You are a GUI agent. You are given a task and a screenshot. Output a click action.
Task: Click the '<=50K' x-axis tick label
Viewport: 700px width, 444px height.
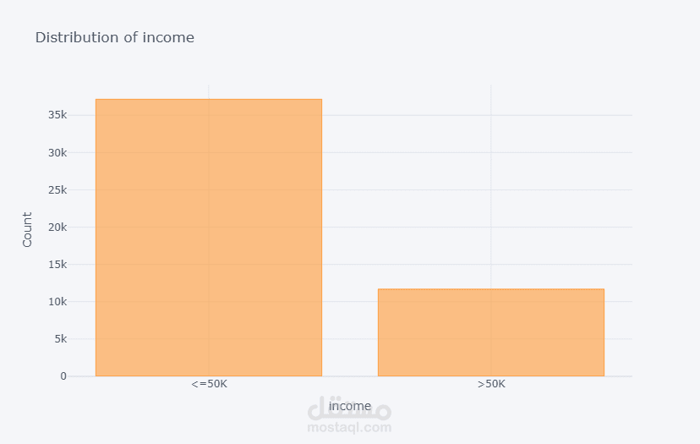coord(209,384)
